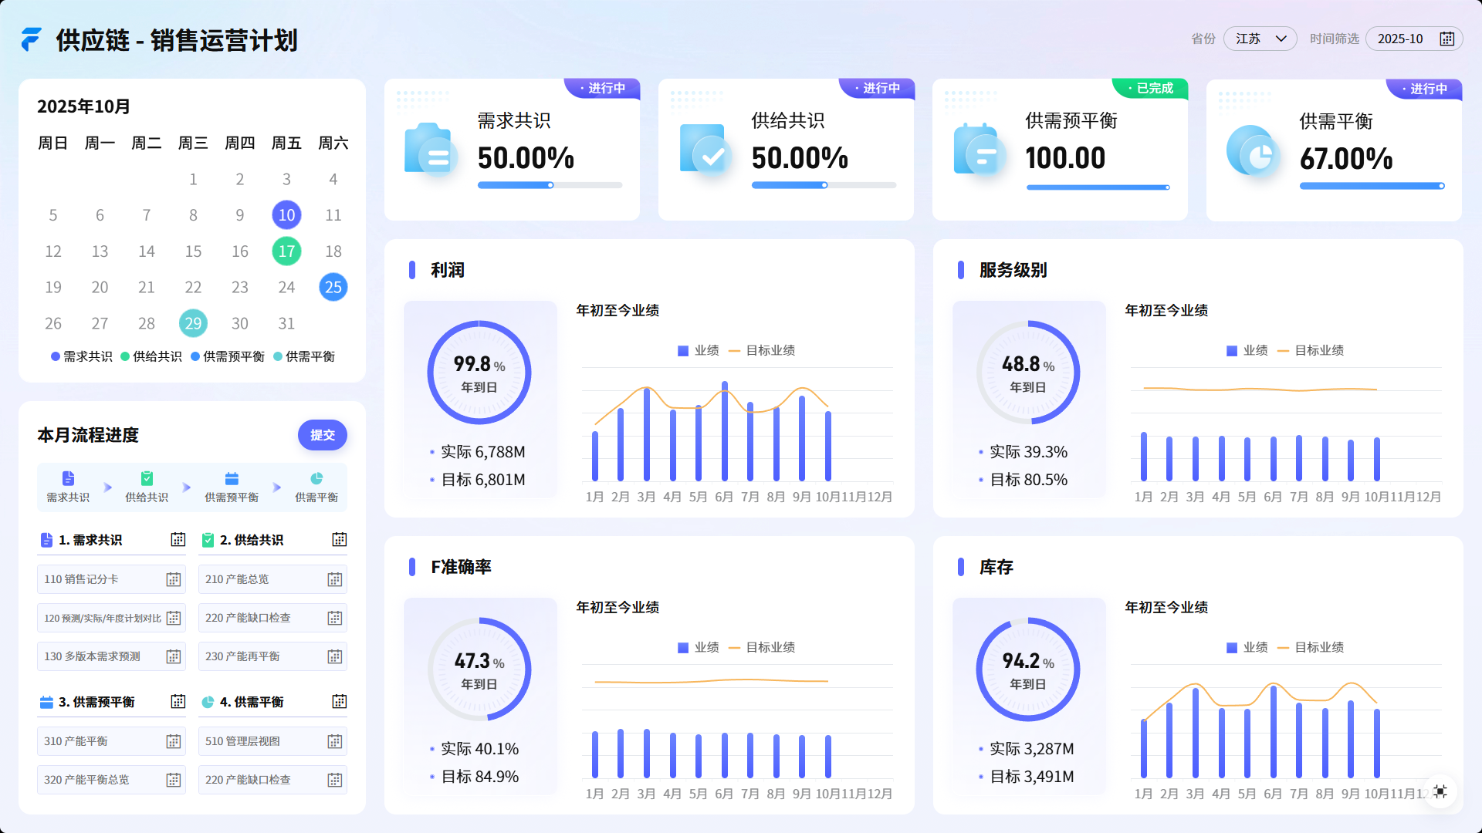Viewport: 1482px width, 833px height.
Task: Select 供给共识 step in process flow
Action: 147,487
